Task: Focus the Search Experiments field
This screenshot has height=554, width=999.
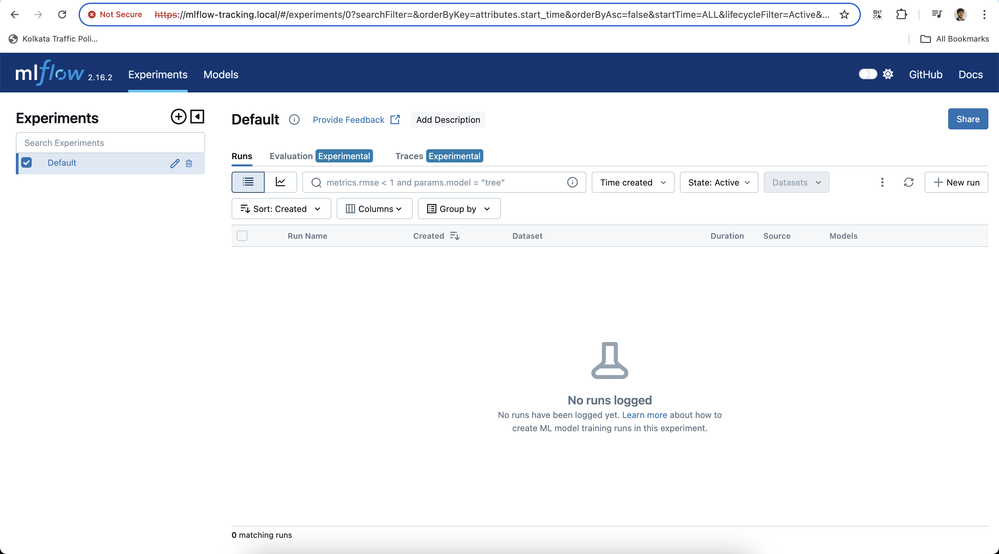Action: (x=110, y=143)
